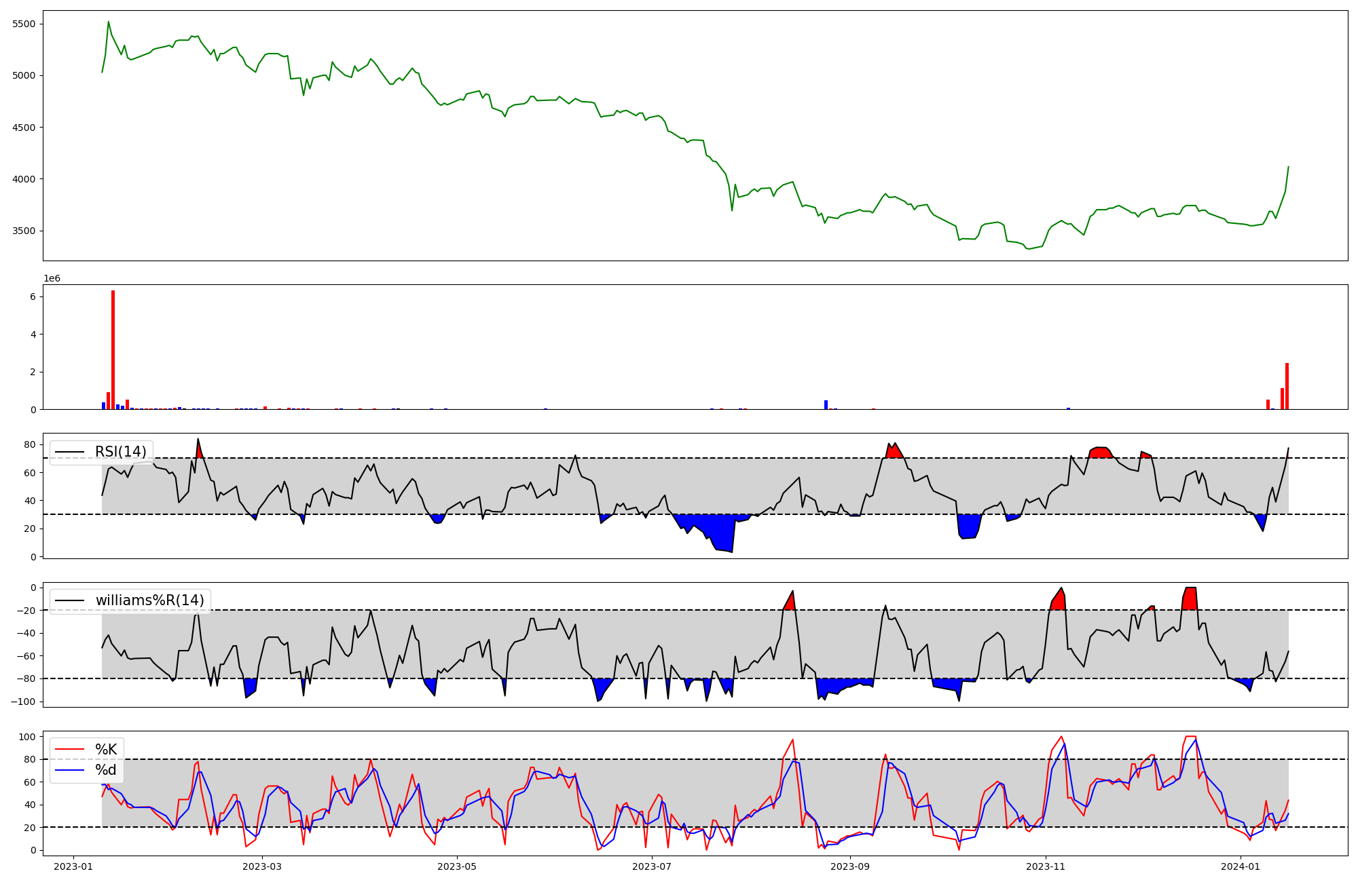Viewport: 1358px width, 882px height.
Task: Click the red %K legend line swatch
Action: click(69, 749)
